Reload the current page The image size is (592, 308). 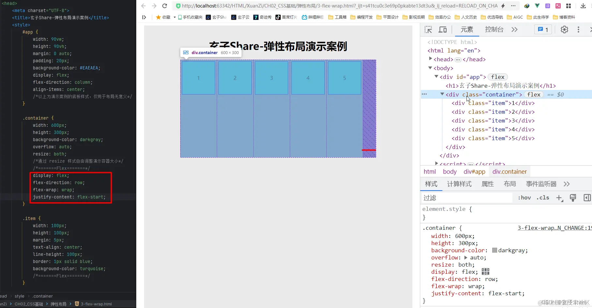coord(165,6)
